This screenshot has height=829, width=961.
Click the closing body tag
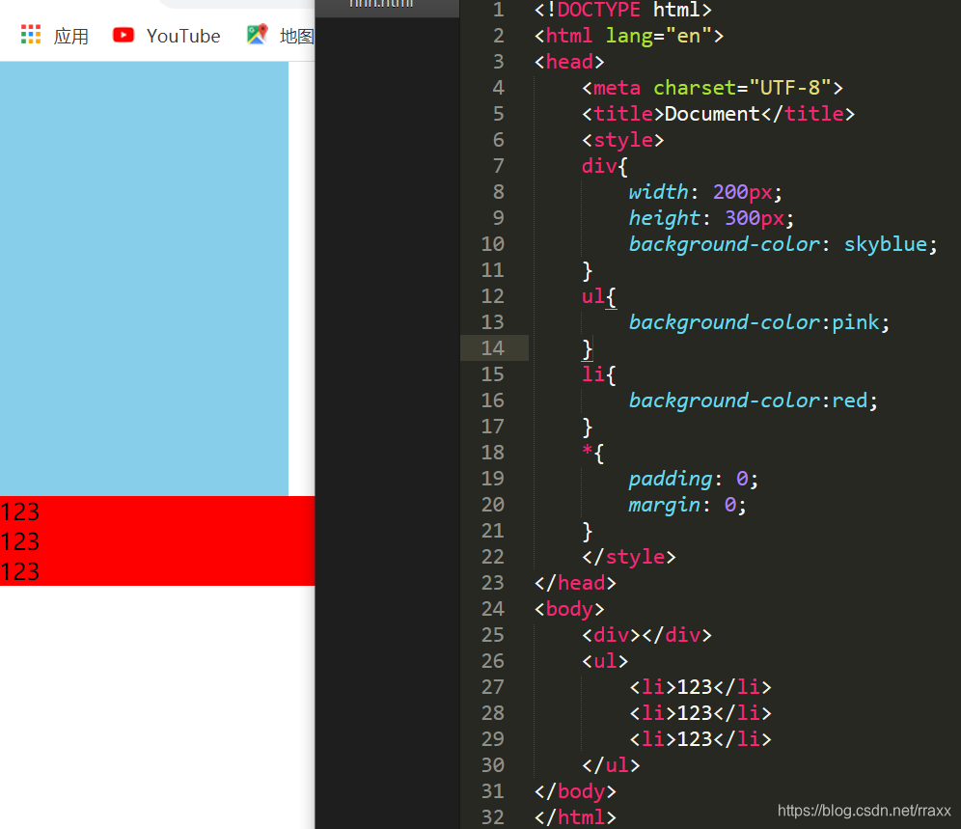(x=575, y=791)
